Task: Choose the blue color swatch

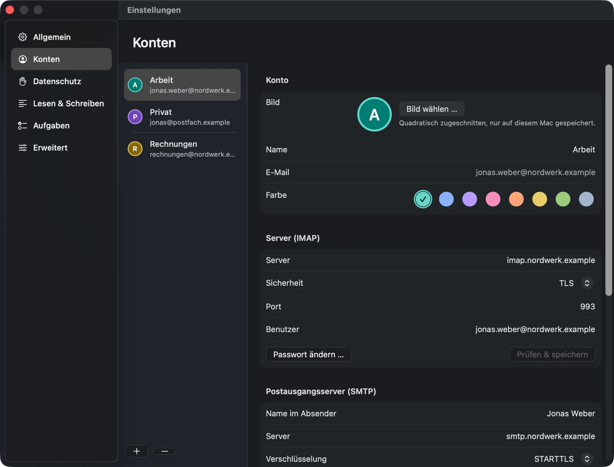Action: (446, 199)
